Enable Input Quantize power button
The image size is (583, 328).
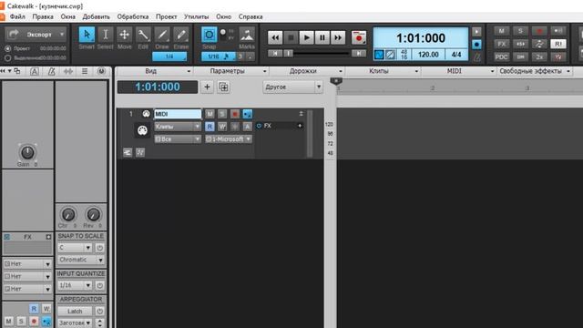coord(99,285)
